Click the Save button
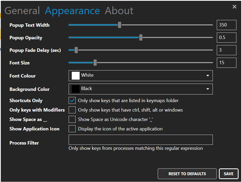The image size is (242, 182). coord(228,174)
